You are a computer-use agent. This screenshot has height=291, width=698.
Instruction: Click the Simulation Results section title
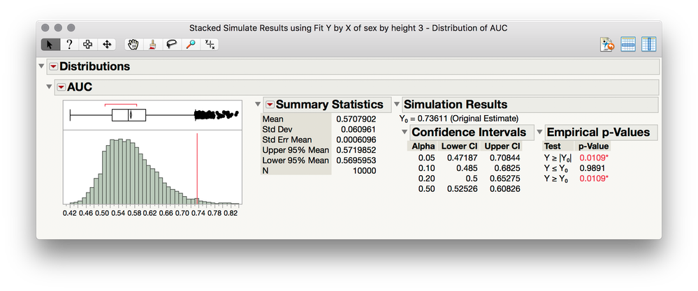pos(456,105)
